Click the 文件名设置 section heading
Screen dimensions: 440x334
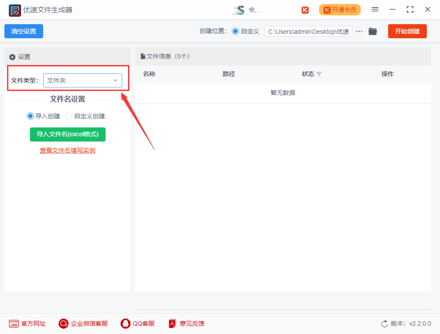coord(68,99)
